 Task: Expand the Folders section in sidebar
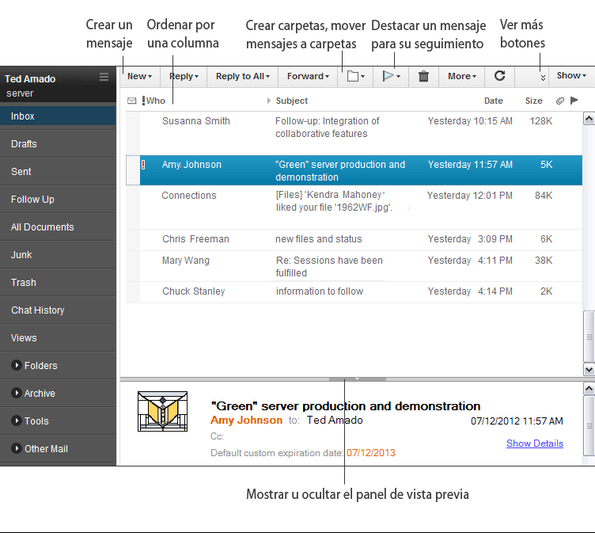(17, 366)
